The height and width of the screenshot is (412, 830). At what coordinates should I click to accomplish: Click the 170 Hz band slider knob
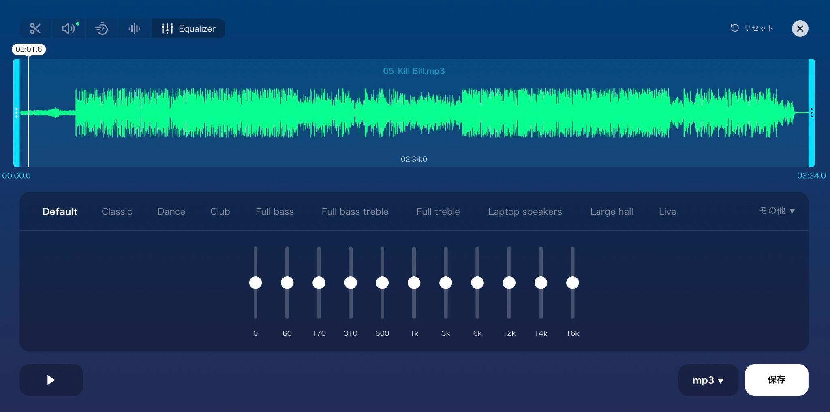pyautogui.click(x=319, y=282)
